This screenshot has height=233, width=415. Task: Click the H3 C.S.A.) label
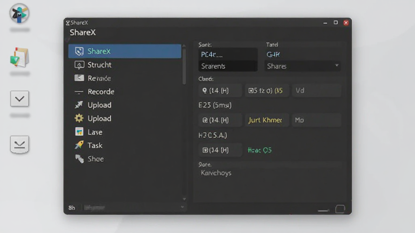click(212, 135)
